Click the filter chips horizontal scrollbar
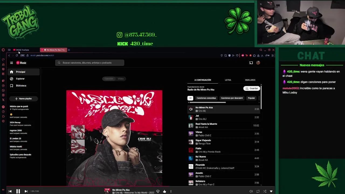This screenshot has width=345, height=194. coord(208,102)
